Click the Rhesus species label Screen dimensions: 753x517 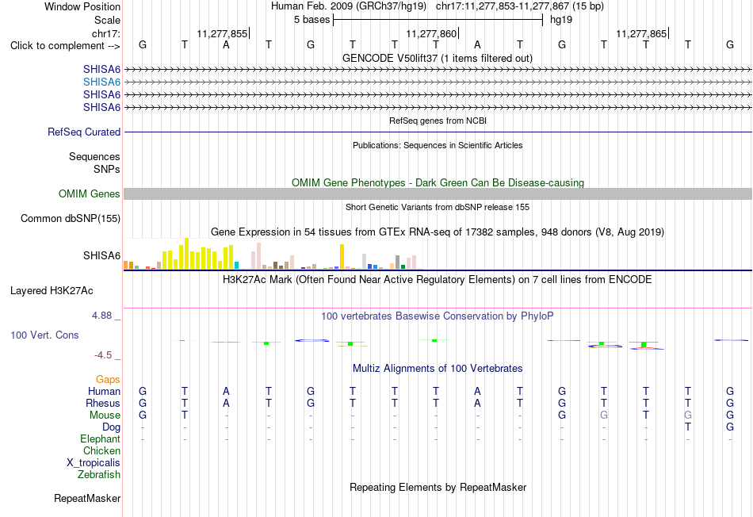pos(103,404)
